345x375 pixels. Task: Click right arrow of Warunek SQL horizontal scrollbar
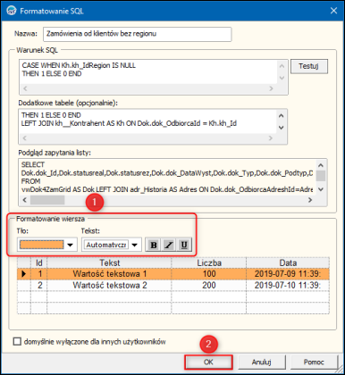coord(271,88)
